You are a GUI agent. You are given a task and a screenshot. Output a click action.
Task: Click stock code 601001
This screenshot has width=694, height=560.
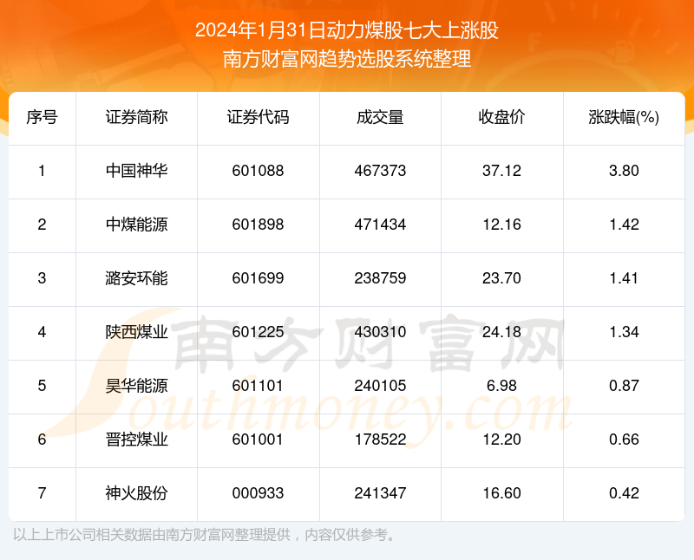[258, 440]
